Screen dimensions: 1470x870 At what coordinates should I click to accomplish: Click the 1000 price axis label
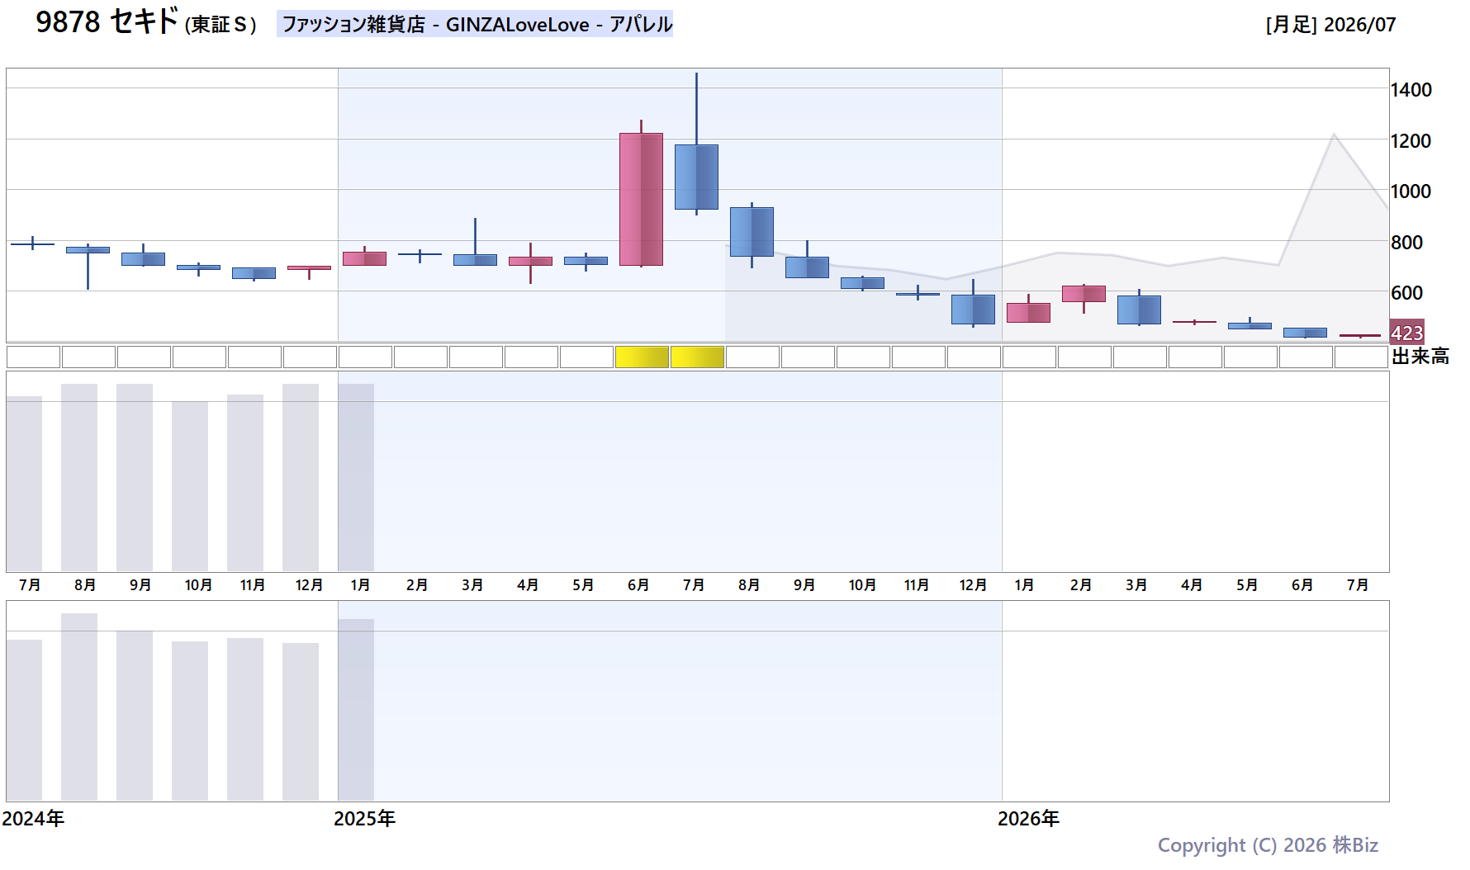click(1411, 191)
